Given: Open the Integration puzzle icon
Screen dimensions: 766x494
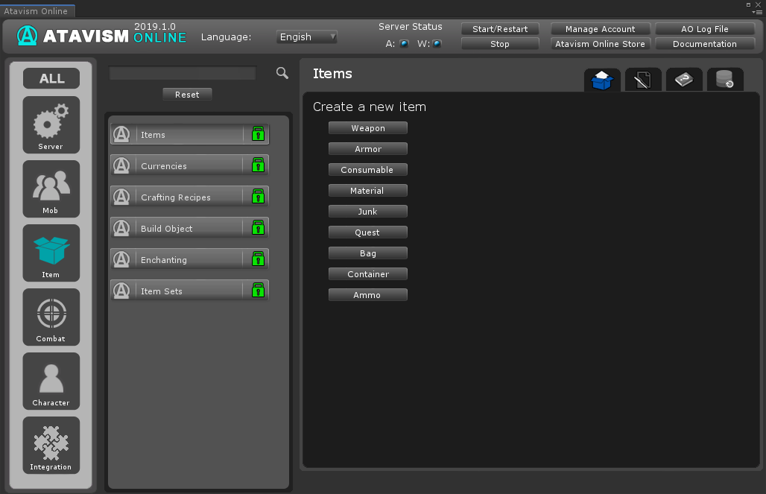Looking at the screenshot, I should point(51,445).
